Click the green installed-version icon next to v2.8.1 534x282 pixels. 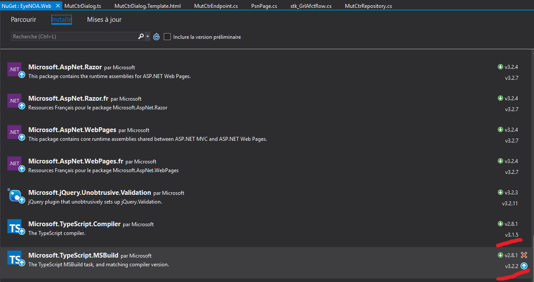[x=500, y=255]
